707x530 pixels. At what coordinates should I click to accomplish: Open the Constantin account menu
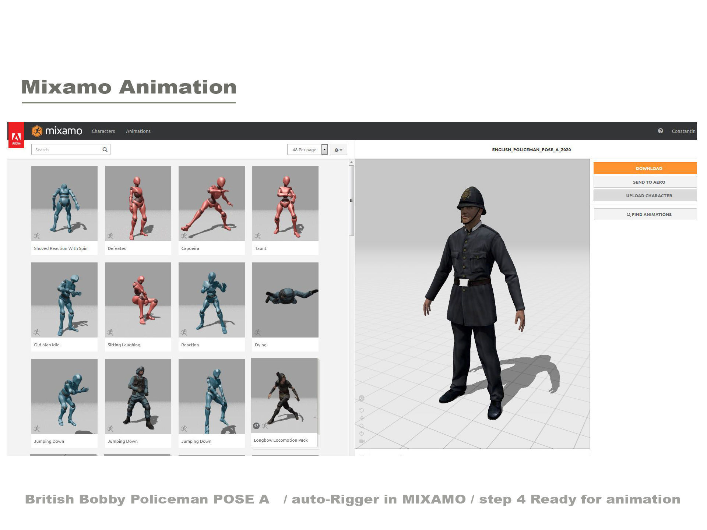pos(683,131)
